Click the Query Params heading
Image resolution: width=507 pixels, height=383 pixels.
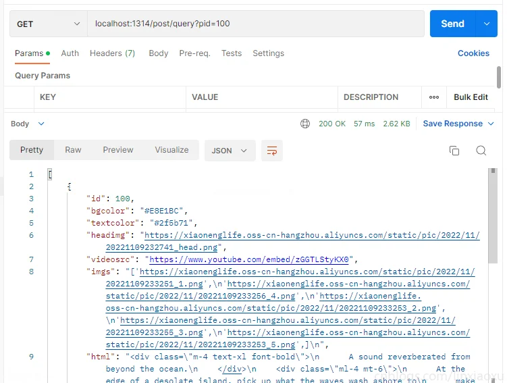pyautogui.click(x=43, y=76)
